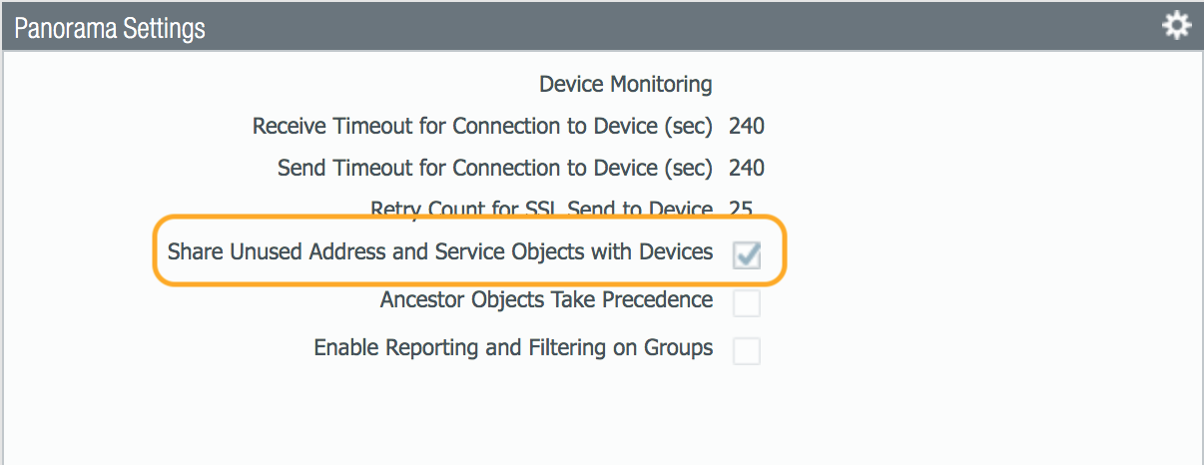Click empty header bar space beside the title
This screenshot has width=1204, height=465.
click(x=649, y=28)
